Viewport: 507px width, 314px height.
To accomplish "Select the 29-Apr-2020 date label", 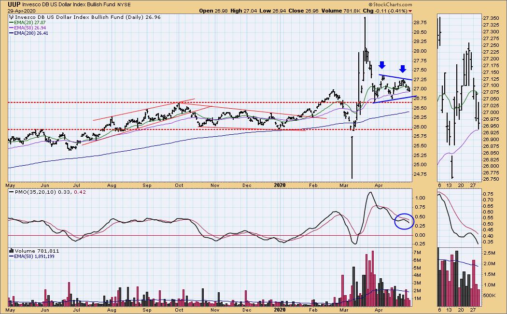I will pyautogui.click(x=22, y=11).
